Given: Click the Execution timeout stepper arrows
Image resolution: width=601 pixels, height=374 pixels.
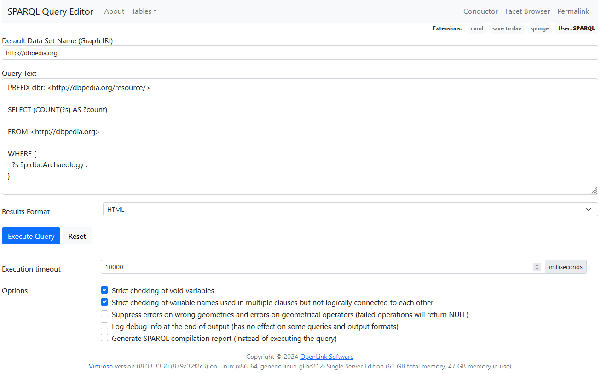Looking at the screenshot, I should (537, 267).
